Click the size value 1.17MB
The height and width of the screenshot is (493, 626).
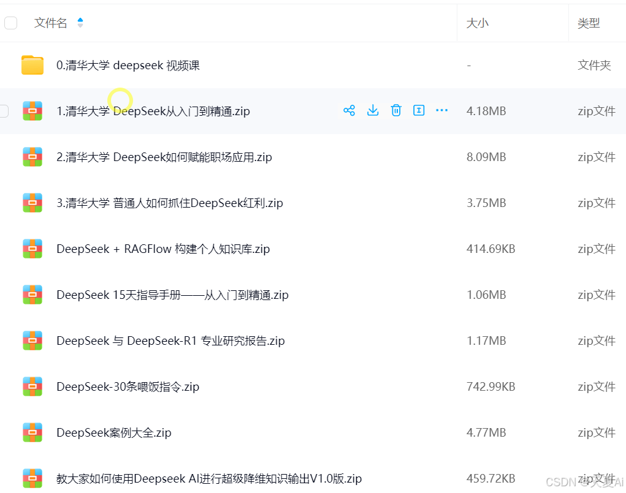click(x=486, y=341)
